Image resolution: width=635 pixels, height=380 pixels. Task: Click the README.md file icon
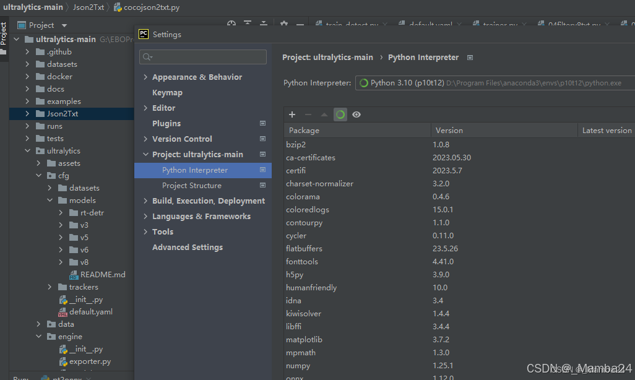click(x=74, y=275)
